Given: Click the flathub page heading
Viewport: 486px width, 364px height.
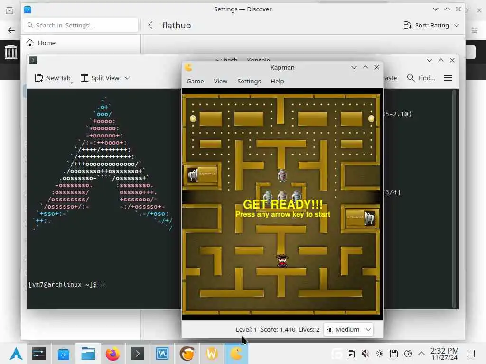Looking at the screenshot, I should click(177, 26).
